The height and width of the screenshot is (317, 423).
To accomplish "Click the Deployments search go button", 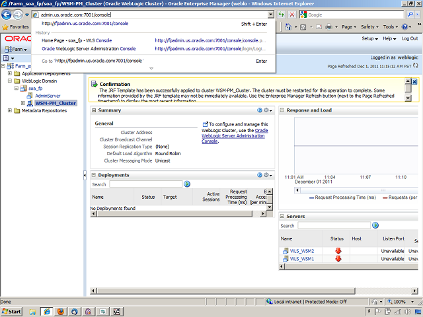I will click(187, 184).
